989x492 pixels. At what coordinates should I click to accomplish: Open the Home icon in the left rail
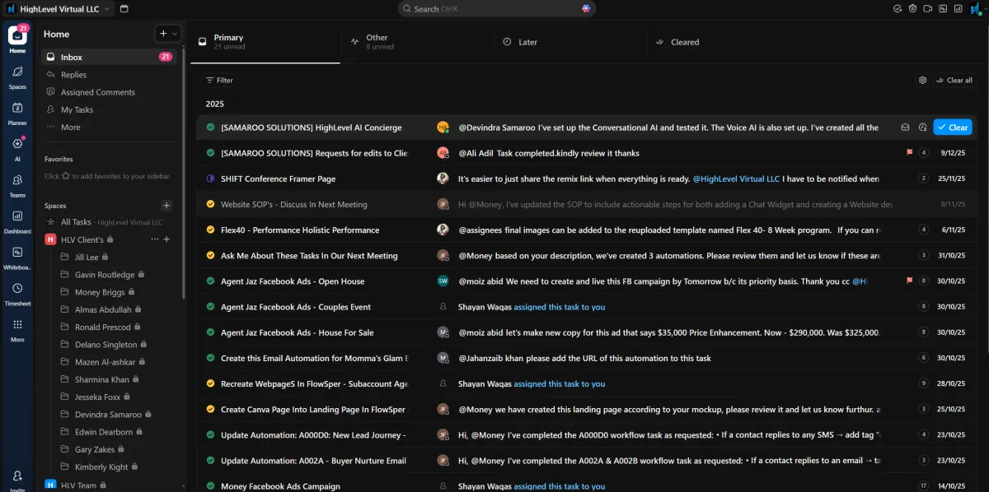[x=17, y=35]
